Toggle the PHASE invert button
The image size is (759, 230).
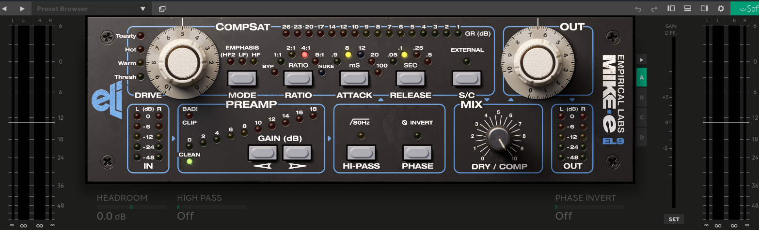(417, 153)
